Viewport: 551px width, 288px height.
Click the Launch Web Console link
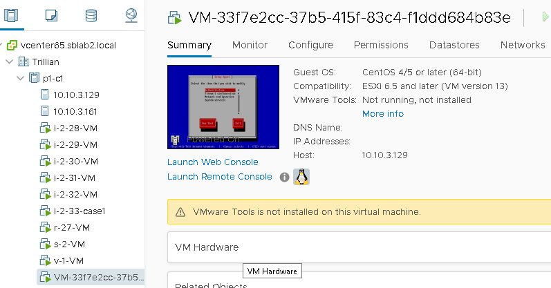[x=213, y=162]
